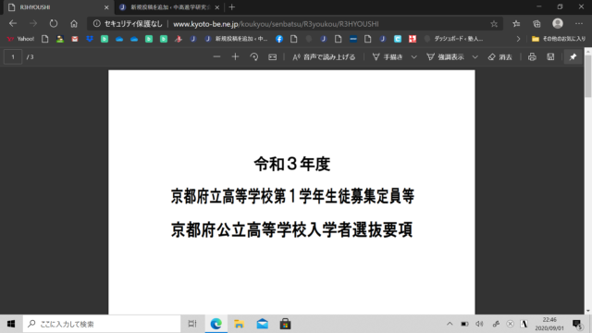Image resolution: width=592 pixels, height=333 pixels.
Task: Expand the 強調表示 highlight options dropdown
Action: [475, 57]
